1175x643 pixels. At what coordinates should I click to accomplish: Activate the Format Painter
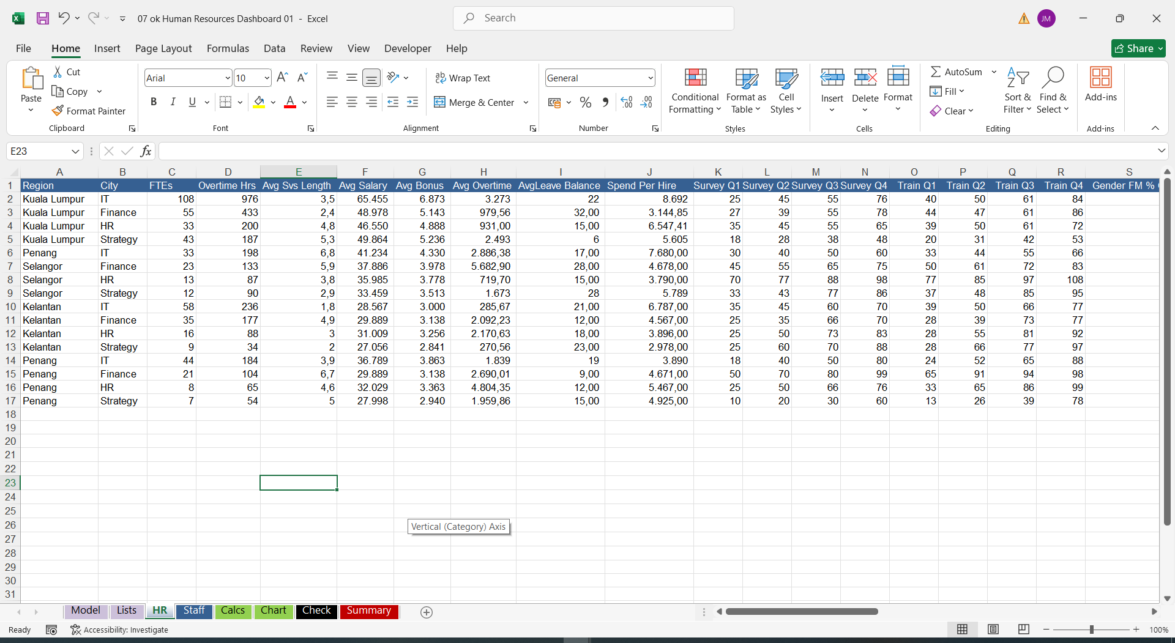tap(89, 111)
